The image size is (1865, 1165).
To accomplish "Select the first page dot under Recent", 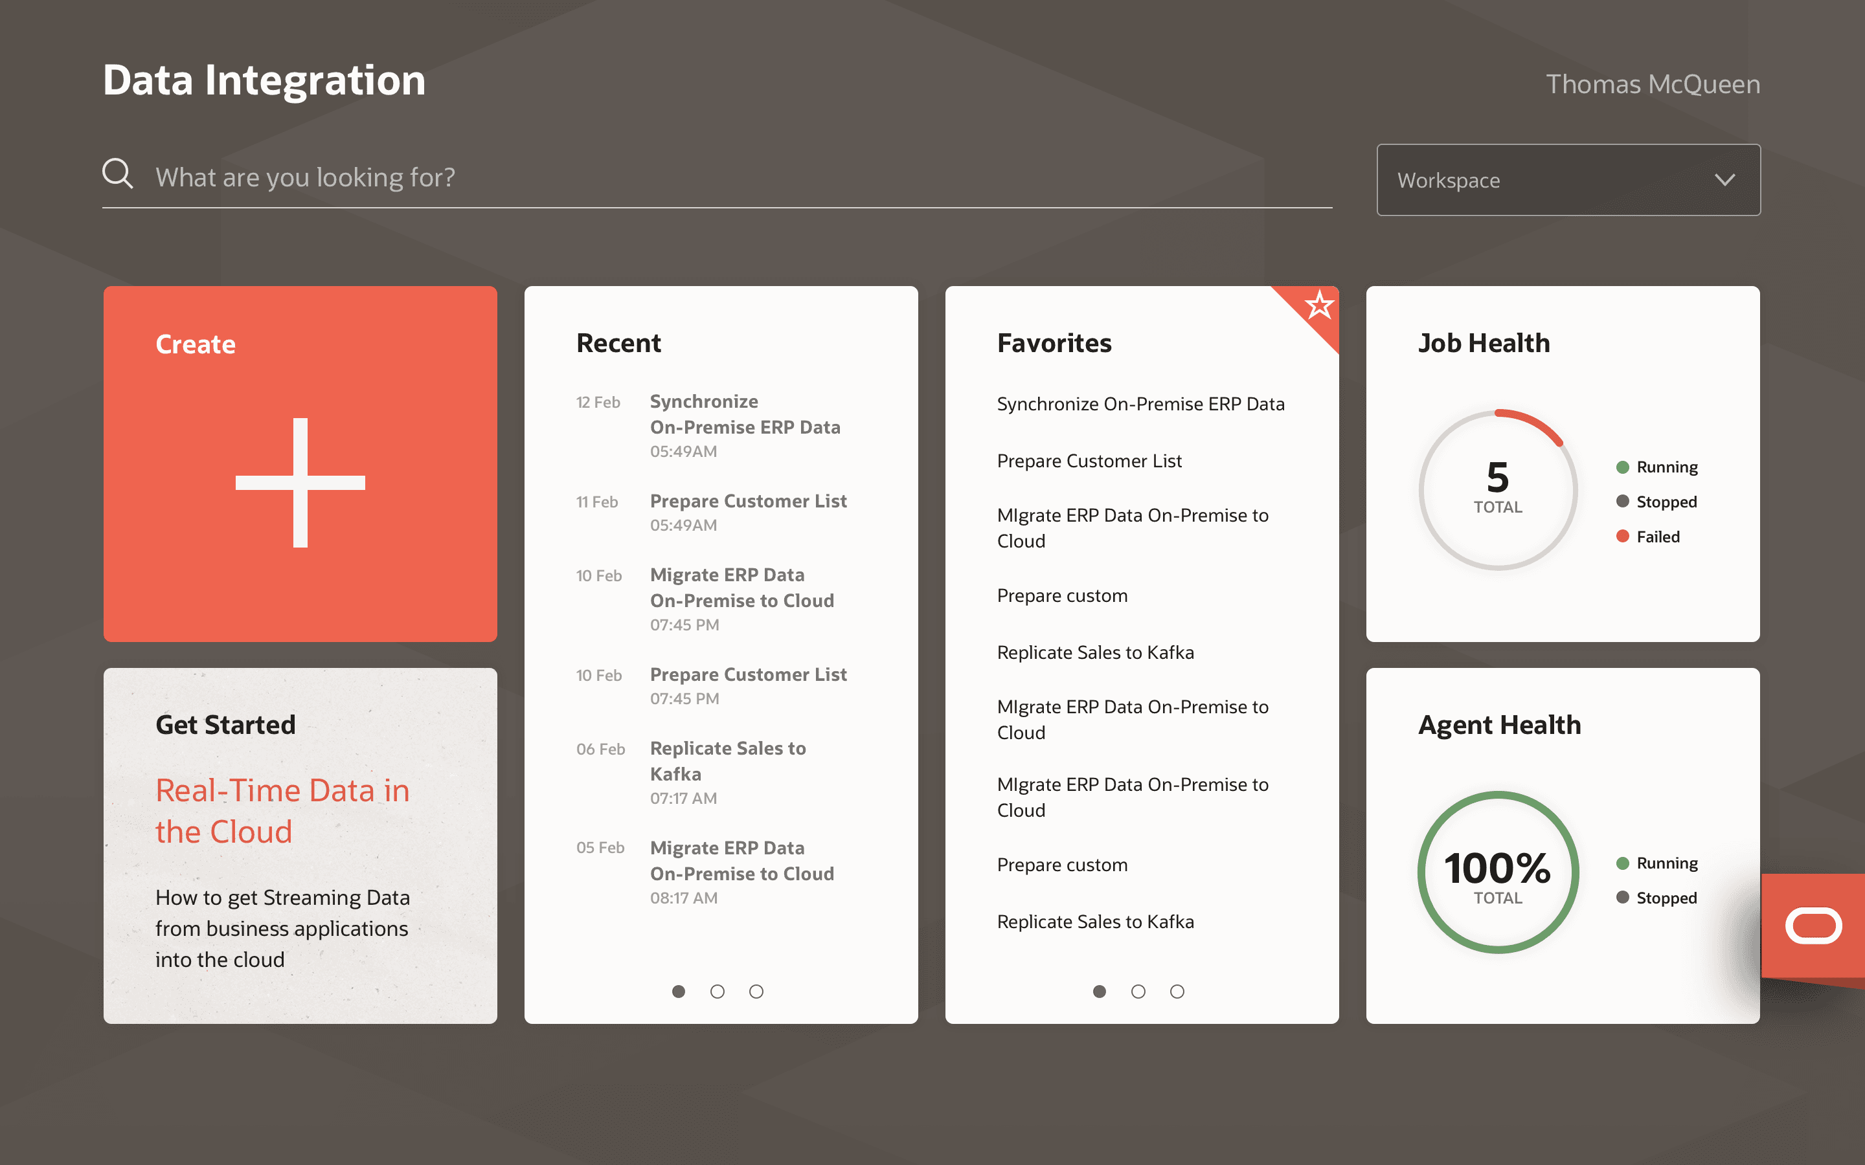I will coord(679,992).
